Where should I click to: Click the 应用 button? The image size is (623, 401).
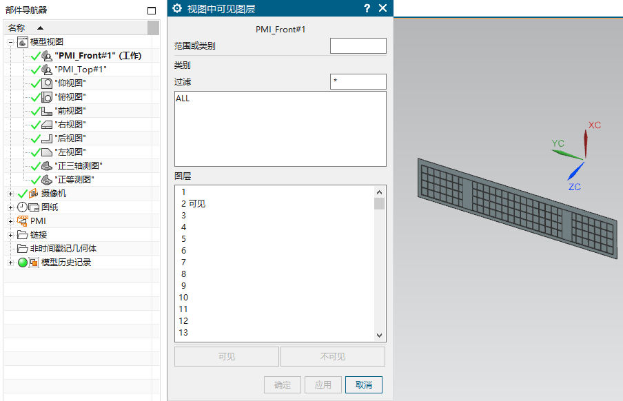(x=323, y=384)
